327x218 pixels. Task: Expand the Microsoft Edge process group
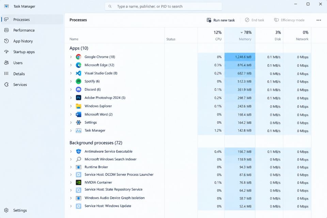click(x=71, y=65)
